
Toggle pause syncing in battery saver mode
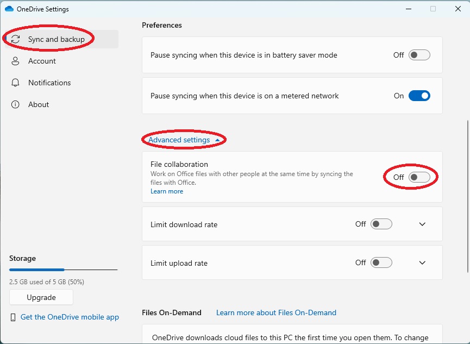coord(419,55)
